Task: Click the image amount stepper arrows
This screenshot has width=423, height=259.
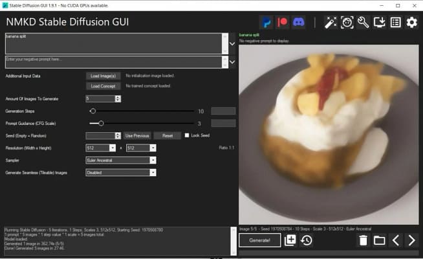Action: (x=118, y=98)
